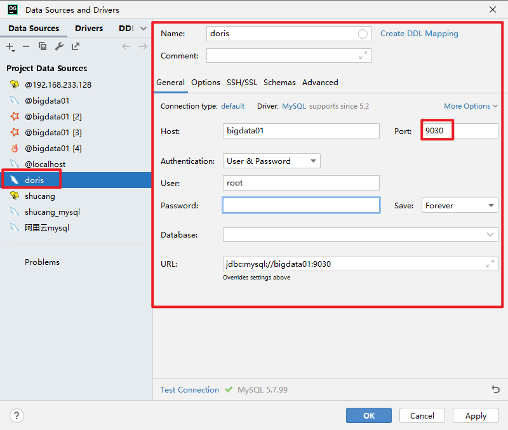Click the Overrides settings above hint text
Image resolution: width=508 pixels, height=430 pixels.
click(x=257, y=278)
